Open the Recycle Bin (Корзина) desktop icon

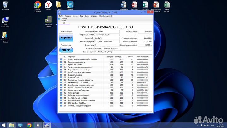pyautogui.click(x=5, y=6)
